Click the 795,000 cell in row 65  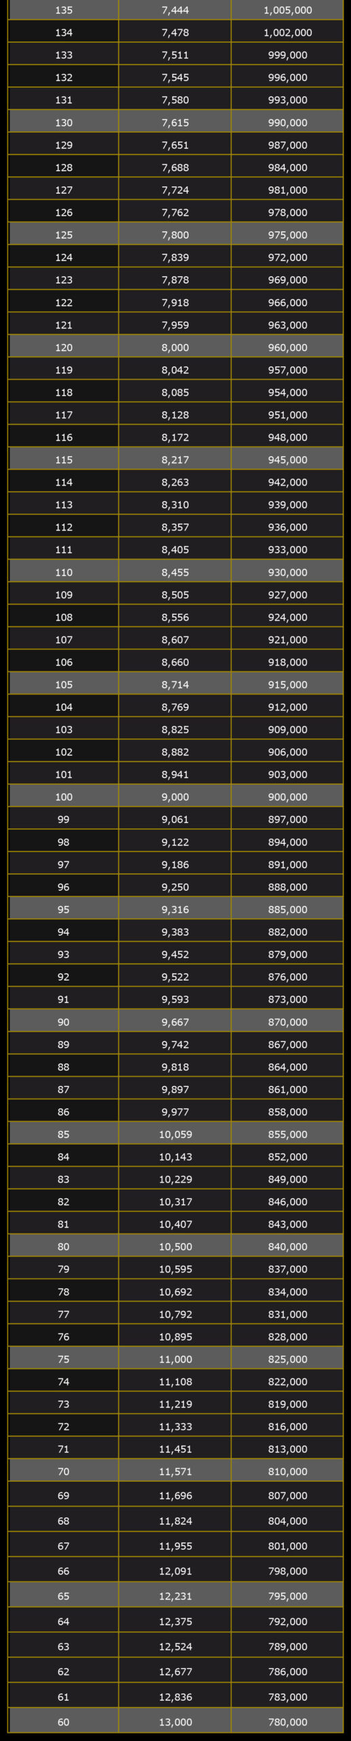287,1595
